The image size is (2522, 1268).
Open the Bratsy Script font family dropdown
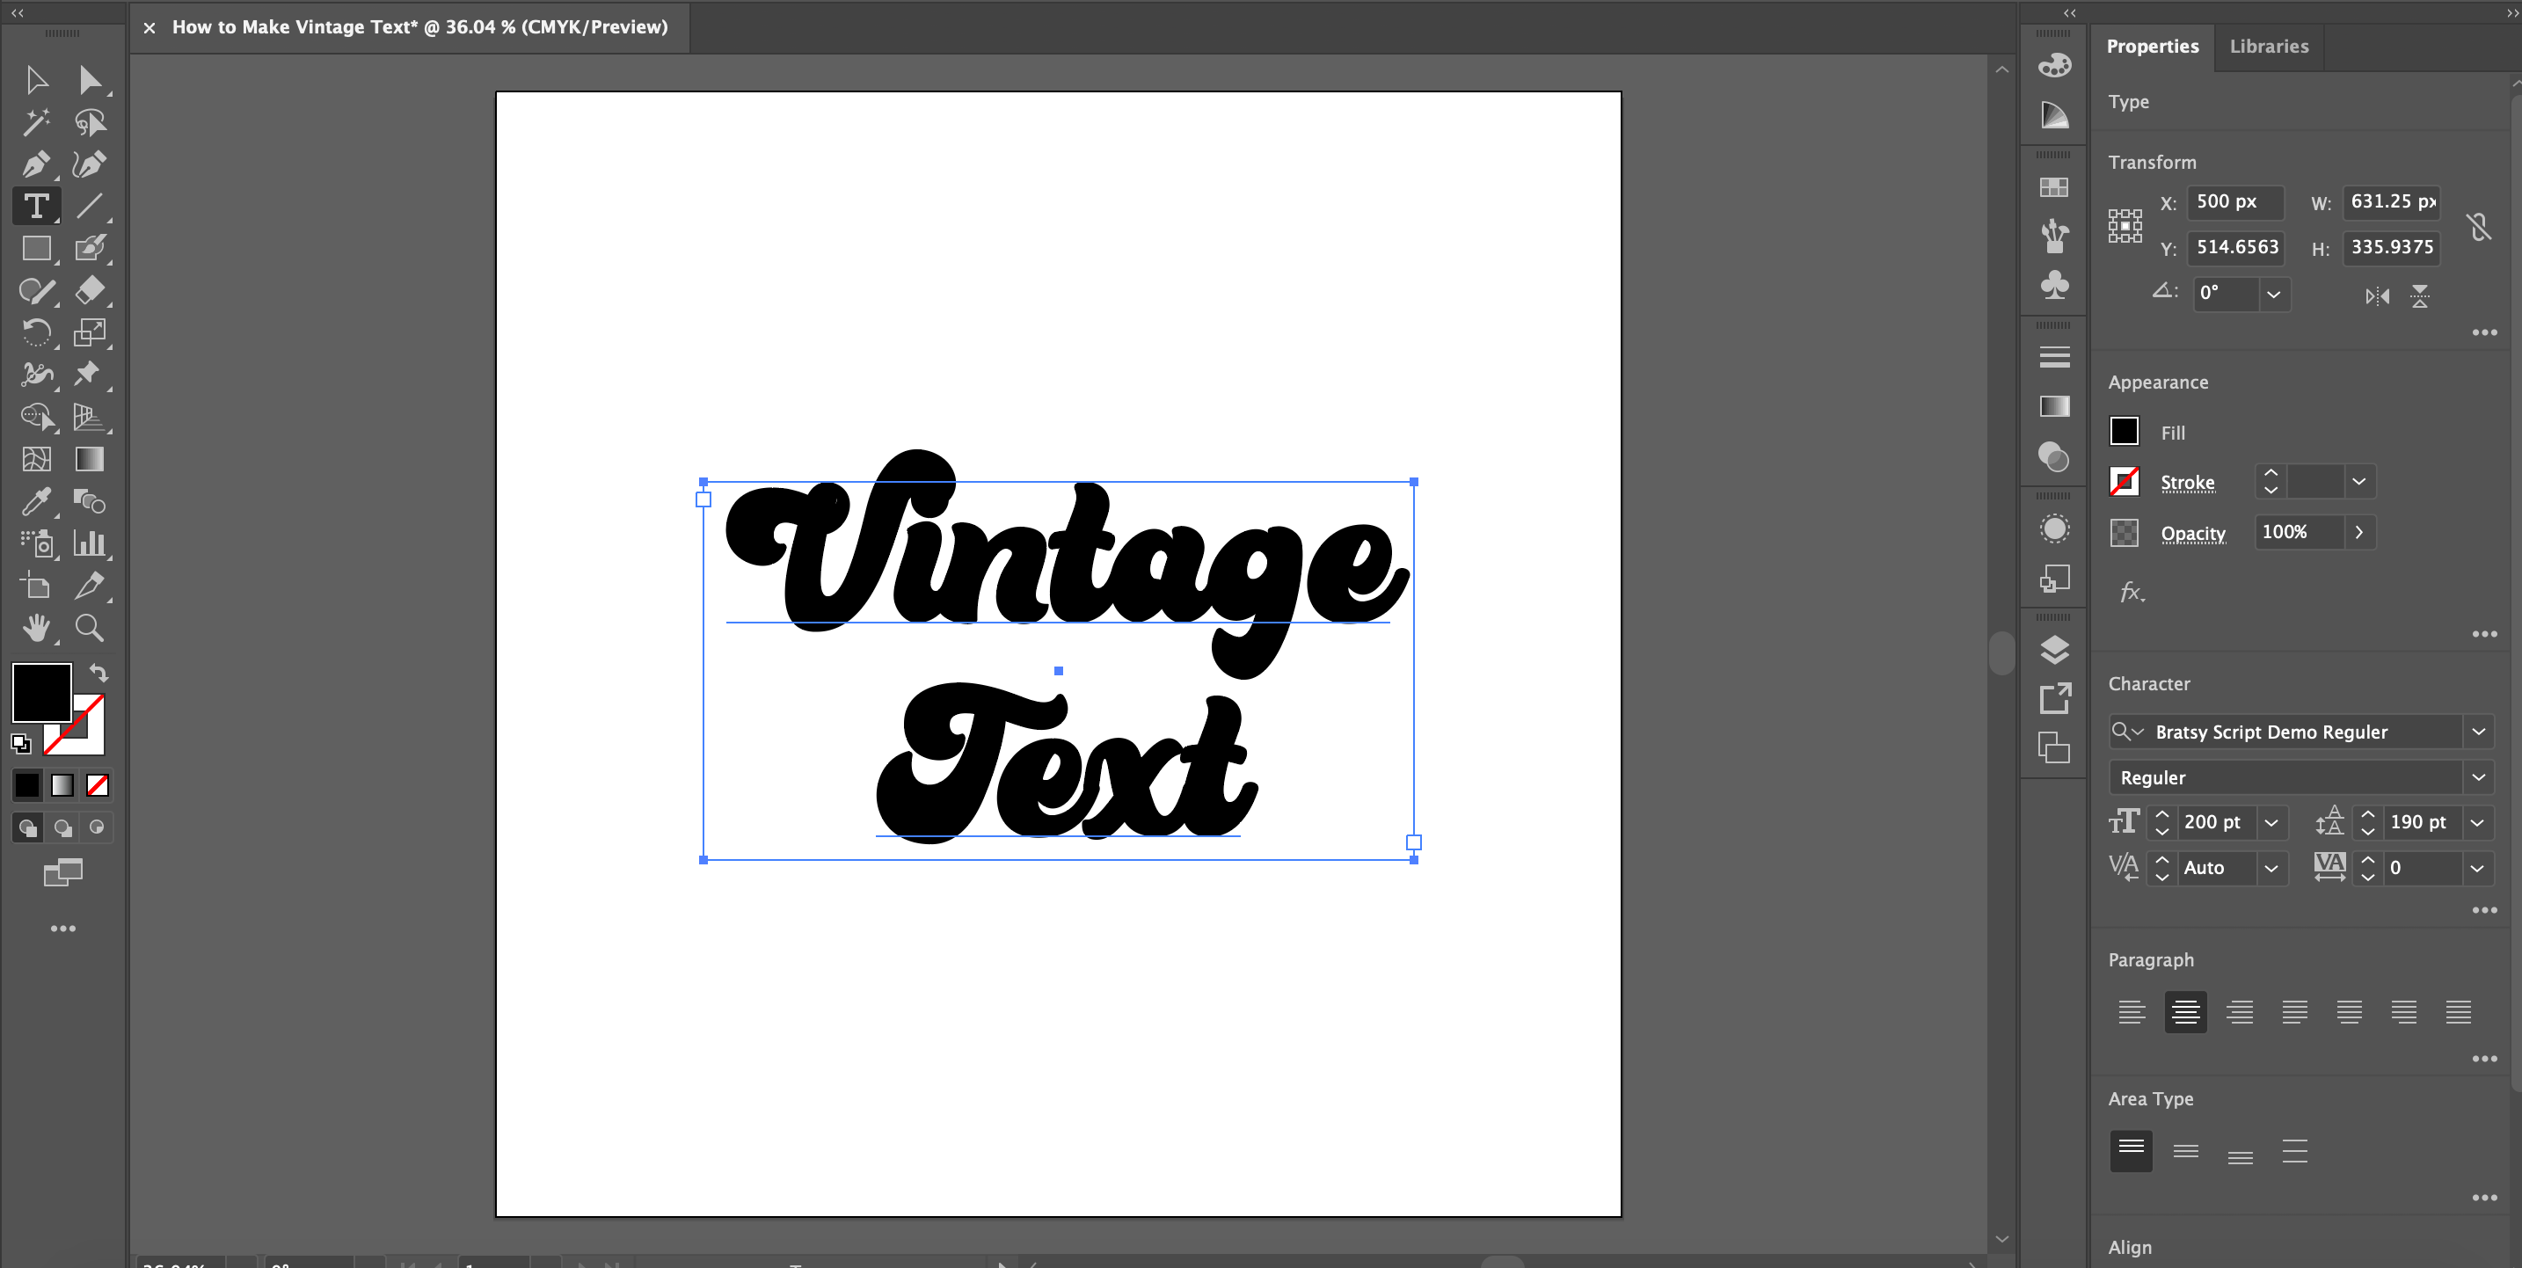coord(2480,732)
